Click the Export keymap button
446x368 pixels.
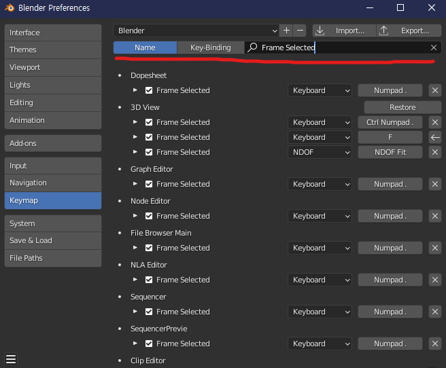[x=409, y=31]
